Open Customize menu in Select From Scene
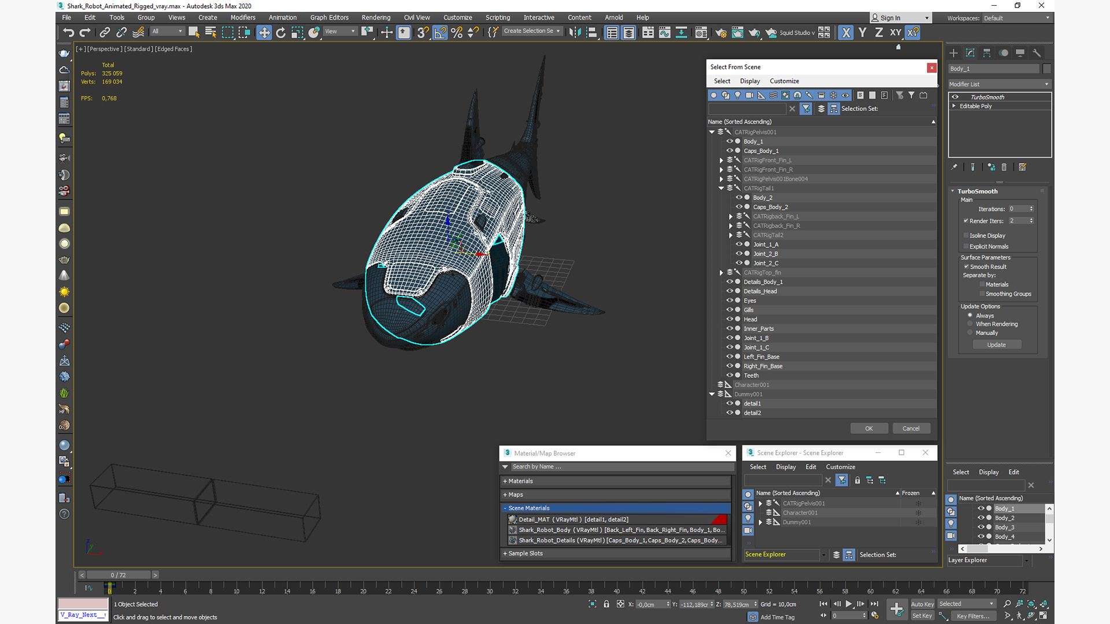The image size is (1110, 624). click(x=784, y=81)
